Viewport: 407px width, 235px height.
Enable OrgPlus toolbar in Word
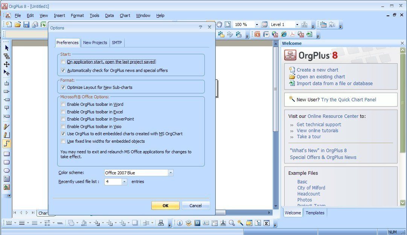(63, 104)
